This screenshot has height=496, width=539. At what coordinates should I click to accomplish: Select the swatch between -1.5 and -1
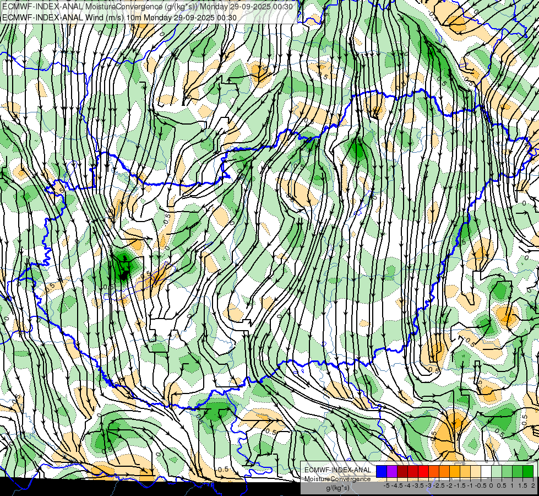point(465,472)
